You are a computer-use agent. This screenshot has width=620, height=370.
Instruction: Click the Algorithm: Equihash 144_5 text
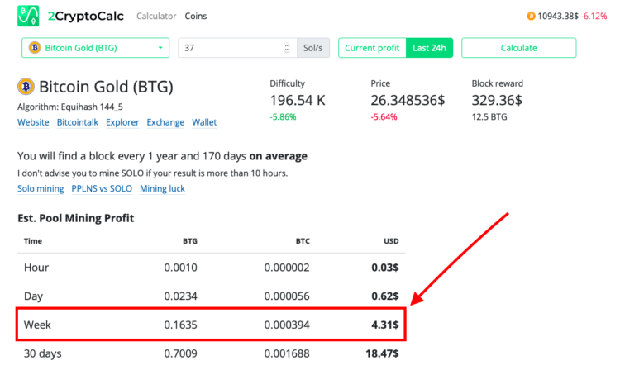[x=70, y=107]
